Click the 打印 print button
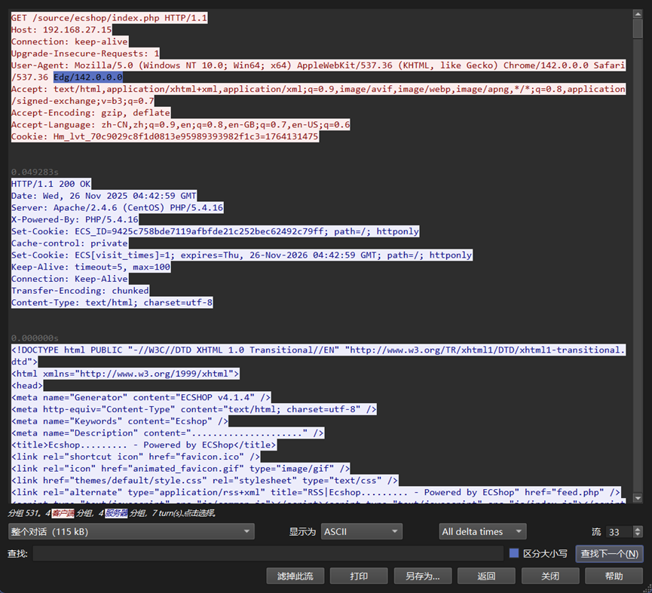Viewport: 652px width, 593px height. point(359,576)
